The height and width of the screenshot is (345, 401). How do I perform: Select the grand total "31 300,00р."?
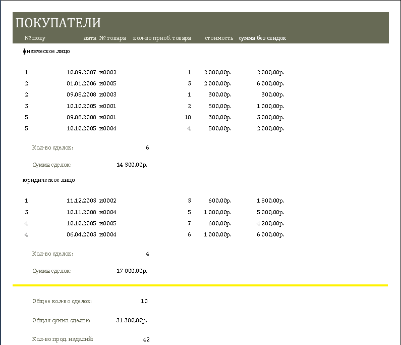point(132,320)
